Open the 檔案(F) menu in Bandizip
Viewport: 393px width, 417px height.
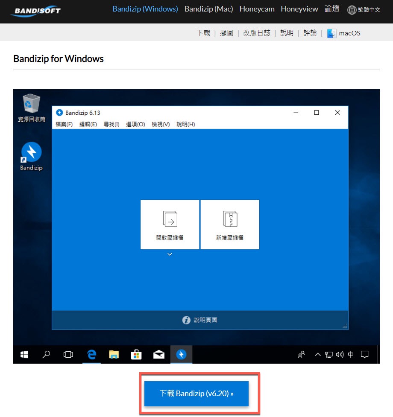[x=64, y=125]
